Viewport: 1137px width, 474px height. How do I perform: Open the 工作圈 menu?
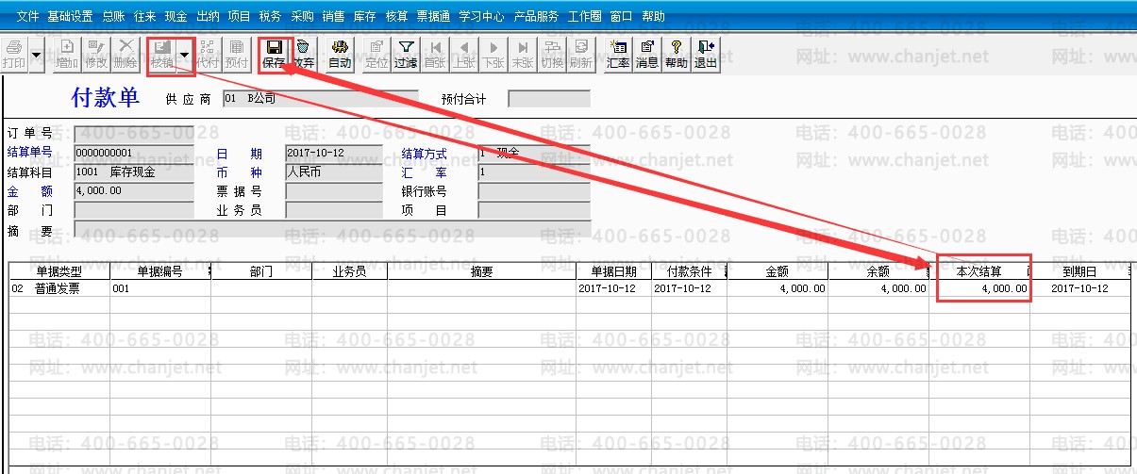pos(585,16)
